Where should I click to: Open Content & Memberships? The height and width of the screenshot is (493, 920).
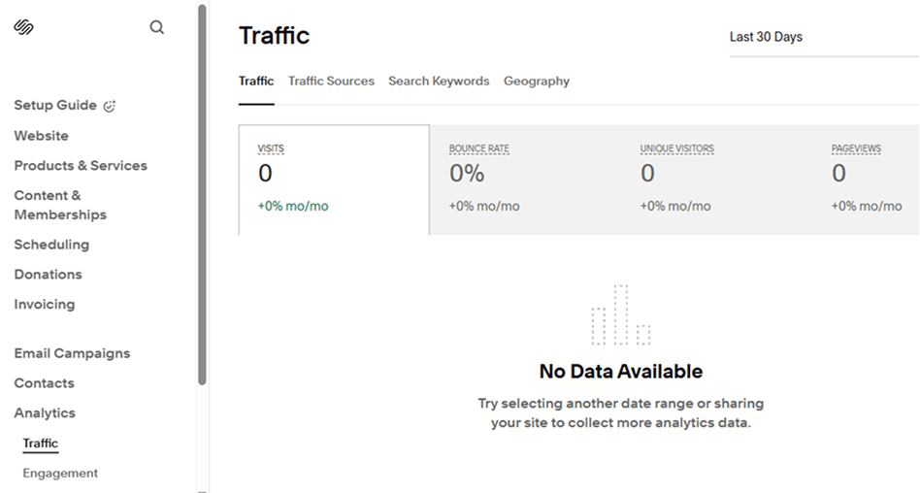(60, 205)
